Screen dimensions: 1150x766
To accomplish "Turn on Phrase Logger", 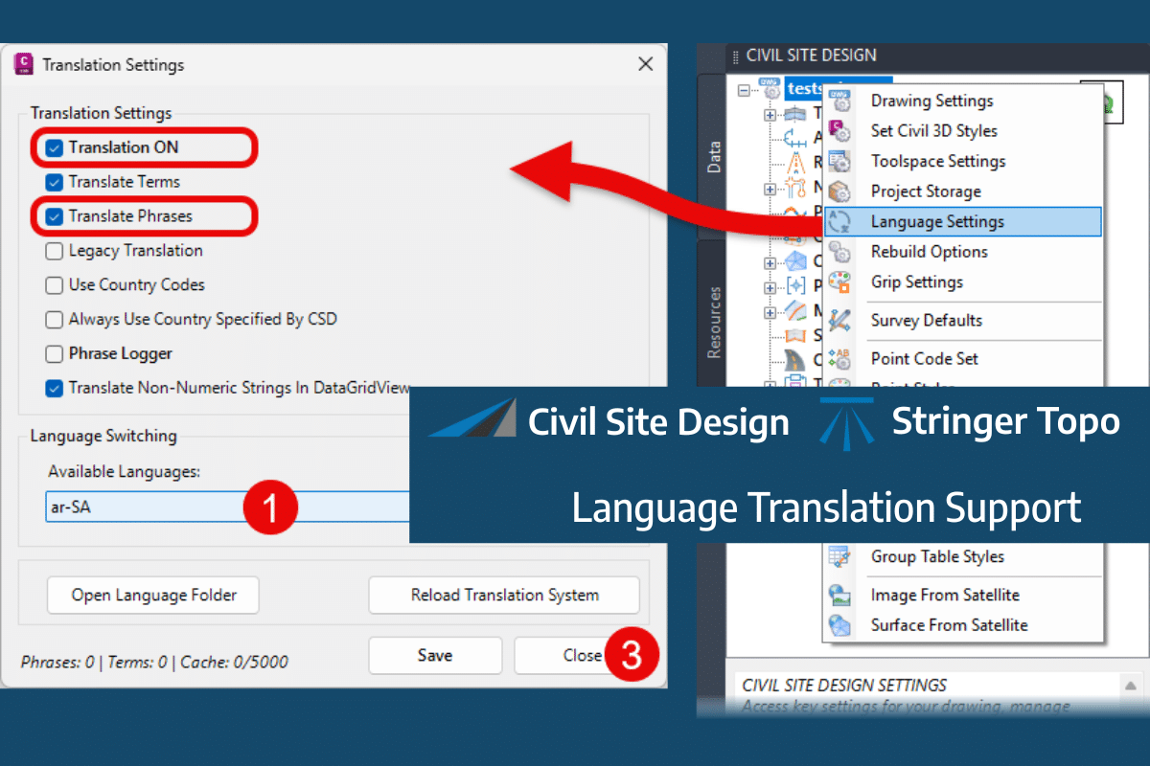I will [x=55, y=354].
